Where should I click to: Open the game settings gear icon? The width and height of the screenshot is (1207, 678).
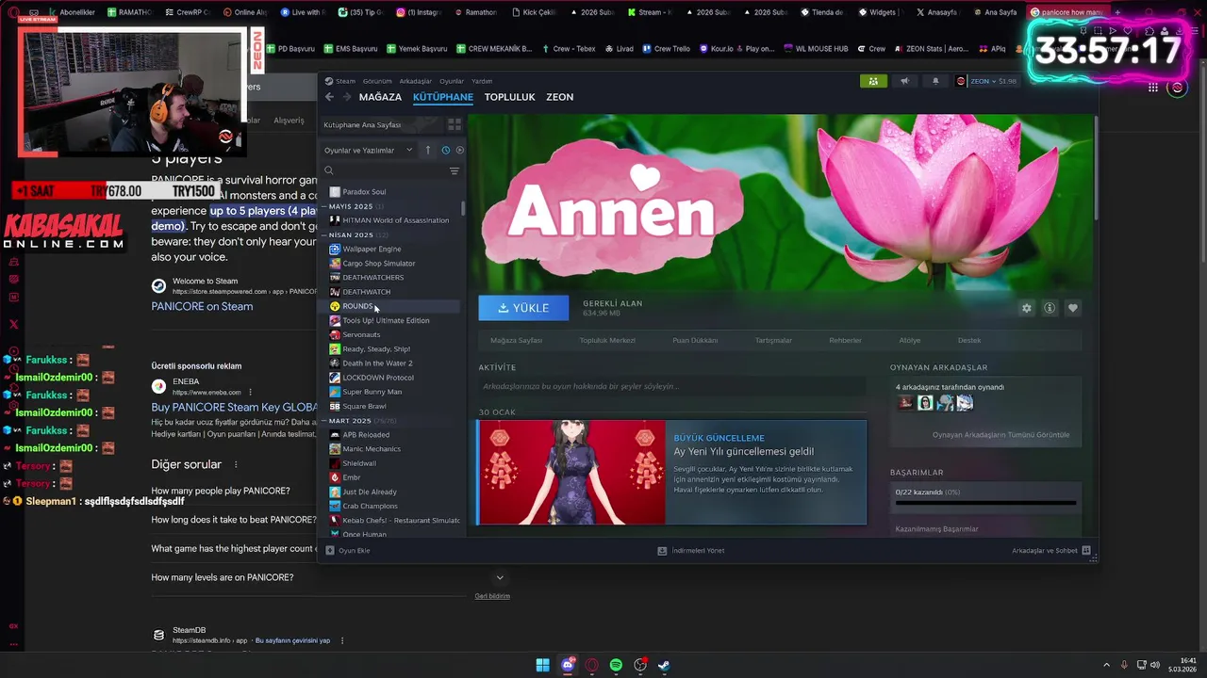click(x=1027, y=308)
